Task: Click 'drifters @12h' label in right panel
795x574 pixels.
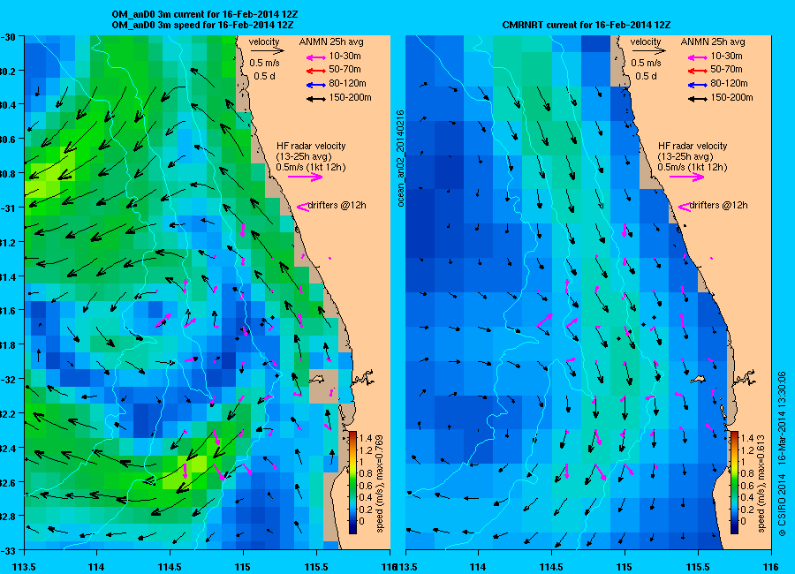Action: (x=719, y=206)
